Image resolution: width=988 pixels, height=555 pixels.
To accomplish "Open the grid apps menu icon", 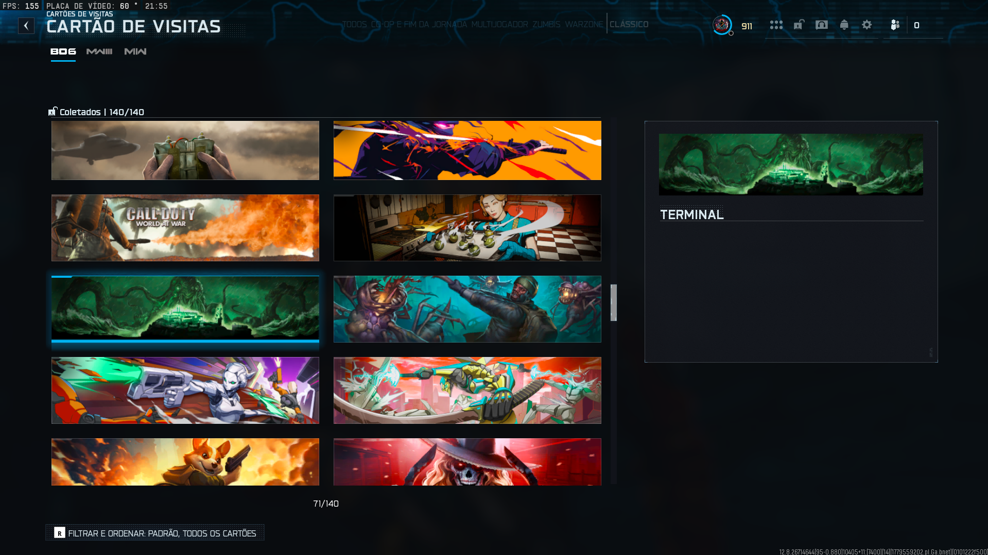I will coord(776,25).
